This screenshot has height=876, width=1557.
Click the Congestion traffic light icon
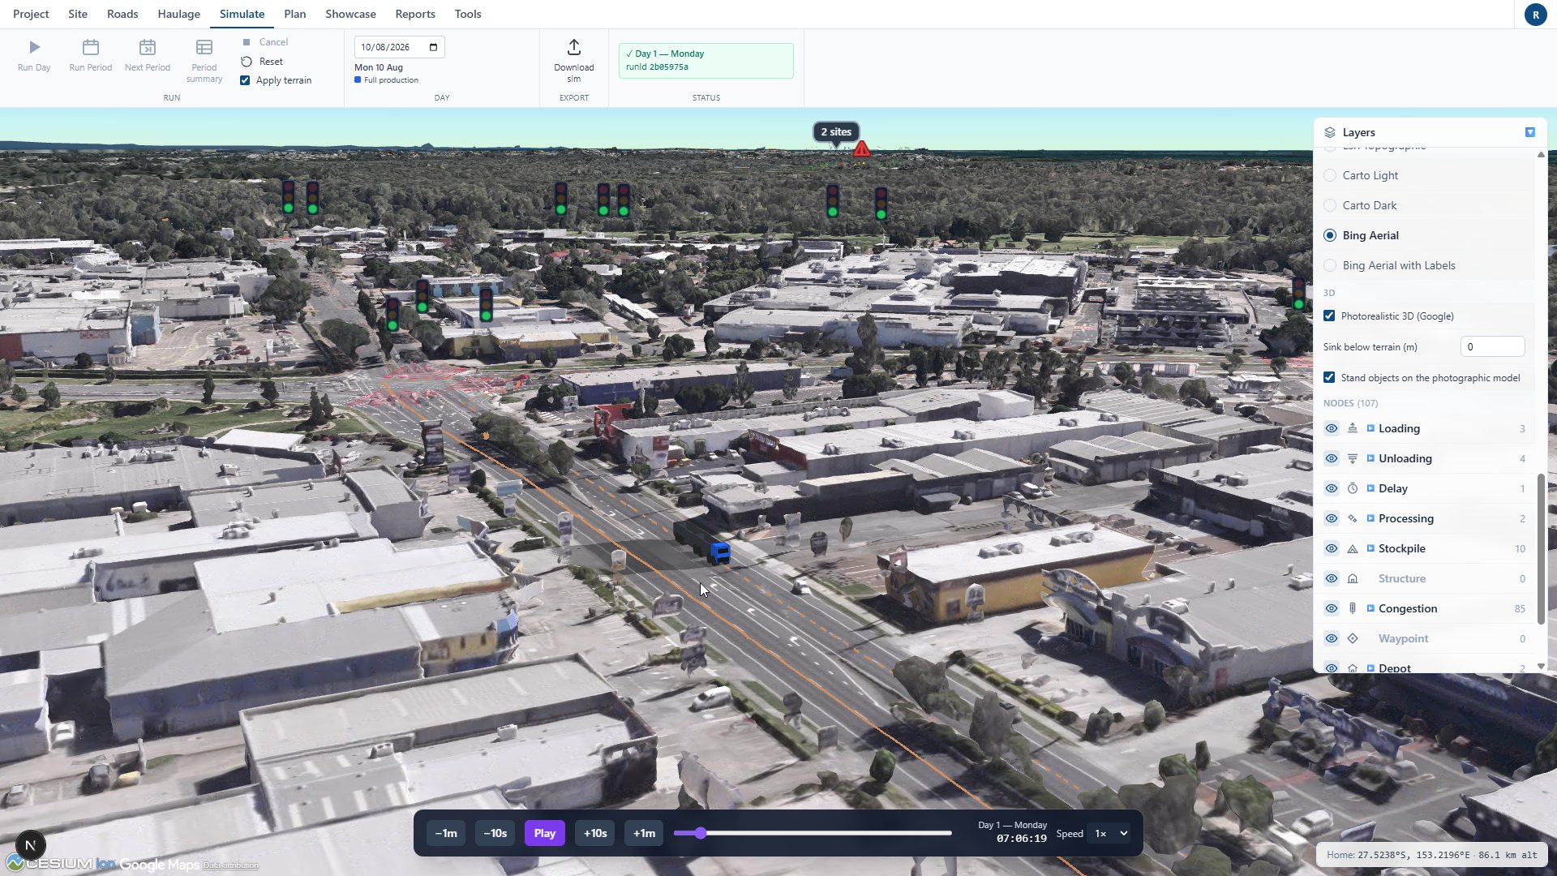point(1353,608)
